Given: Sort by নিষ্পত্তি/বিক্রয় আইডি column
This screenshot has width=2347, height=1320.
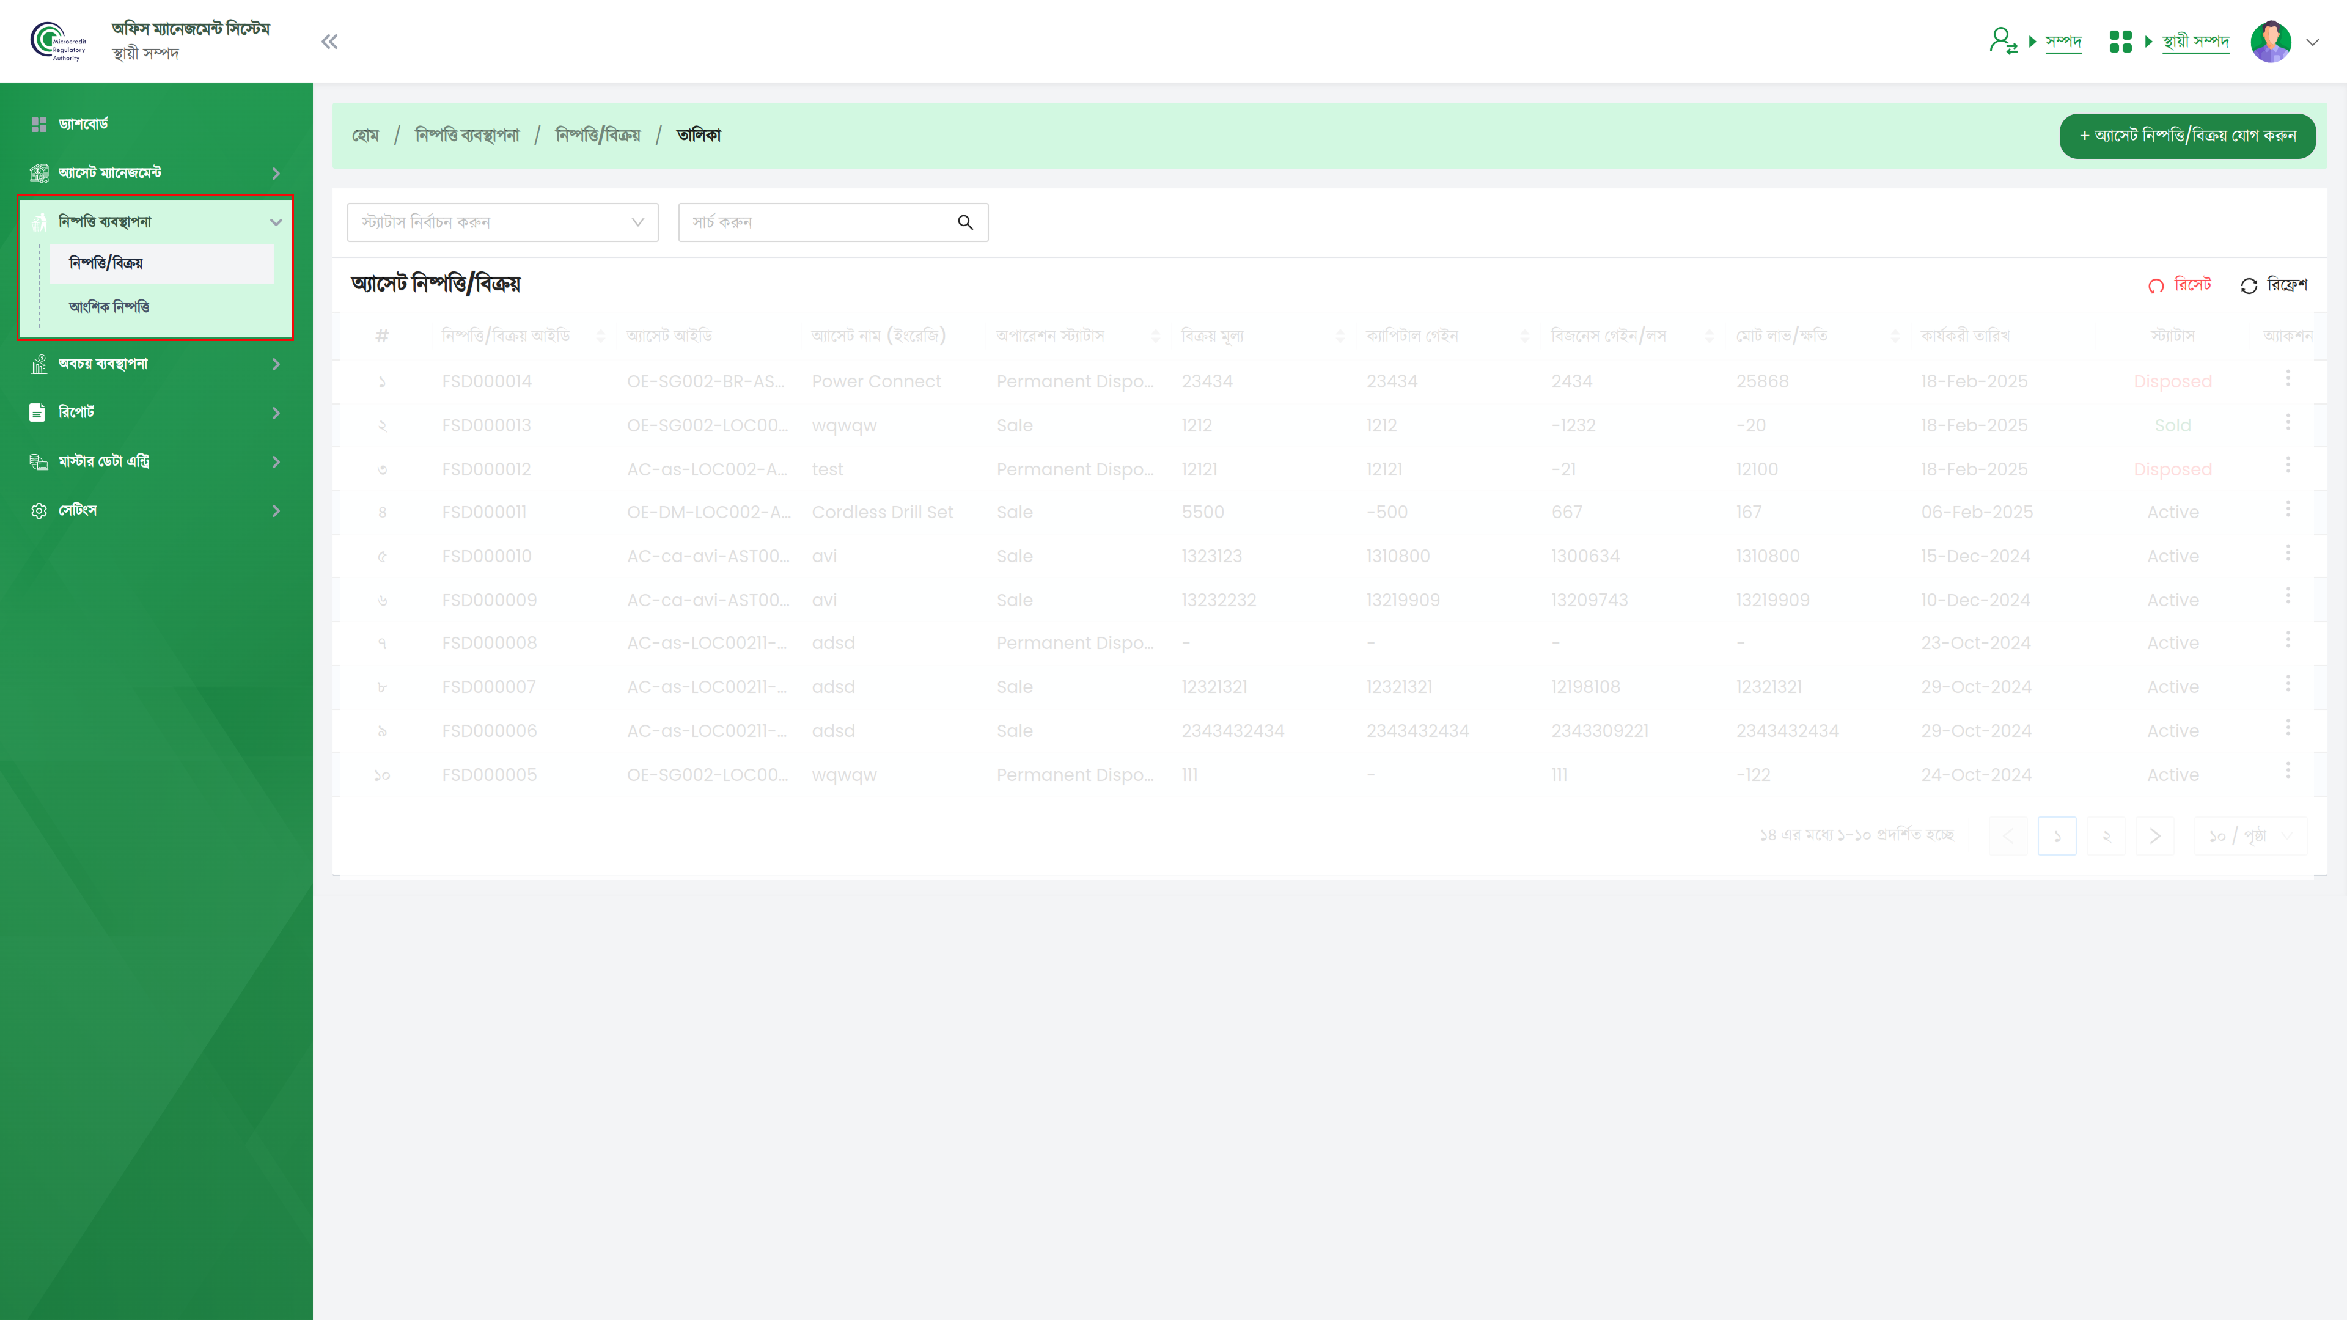Looking at the screenshot, I should (600, 336).
